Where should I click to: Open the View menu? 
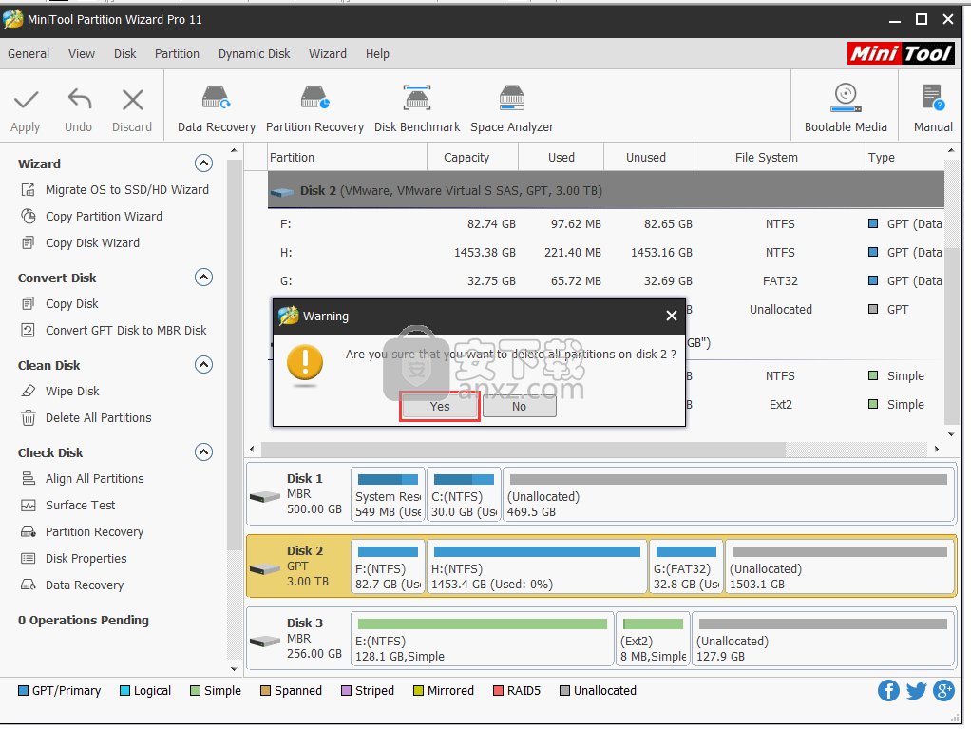(81, 54)
